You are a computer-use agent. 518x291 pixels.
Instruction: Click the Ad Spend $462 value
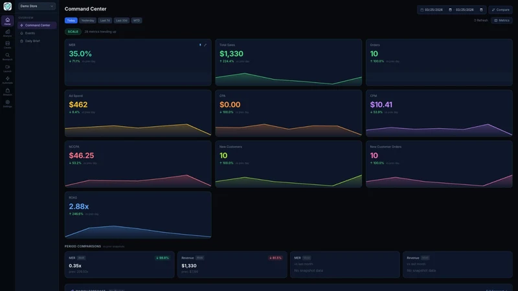click(x=78, y=105)
